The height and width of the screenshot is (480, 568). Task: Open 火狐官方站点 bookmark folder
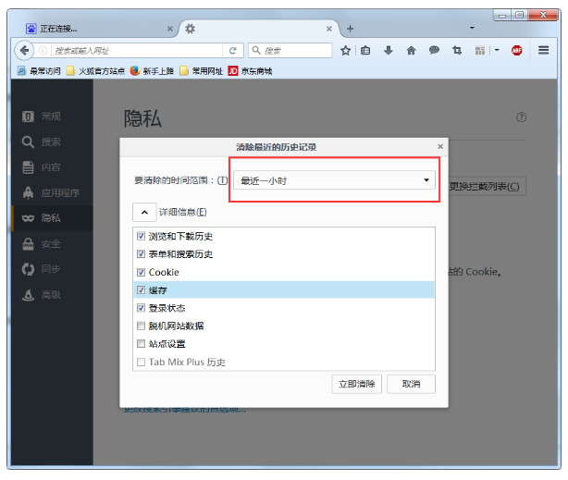point(95,71)
